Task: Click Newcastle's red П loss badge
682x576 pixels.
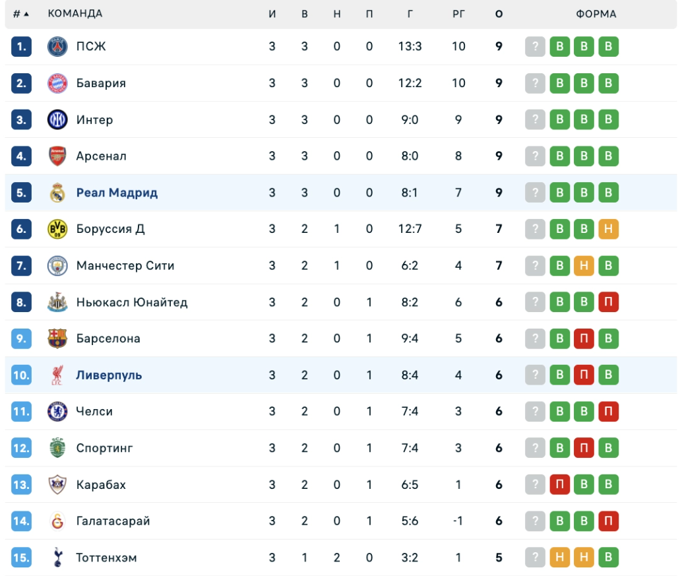Action: pyautogui.click(x=608, y=302)
